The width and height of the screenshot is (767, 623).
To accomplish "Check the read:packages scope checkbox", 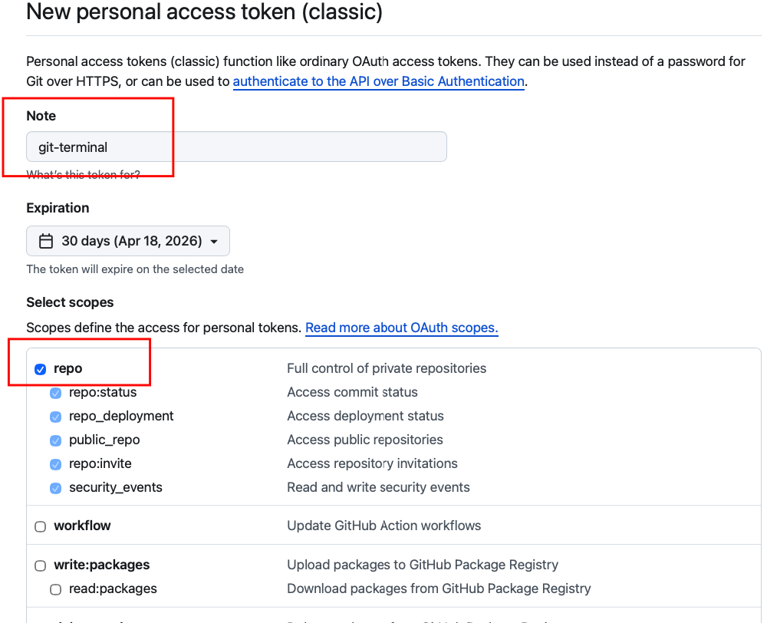I will [x=56, y=589].
